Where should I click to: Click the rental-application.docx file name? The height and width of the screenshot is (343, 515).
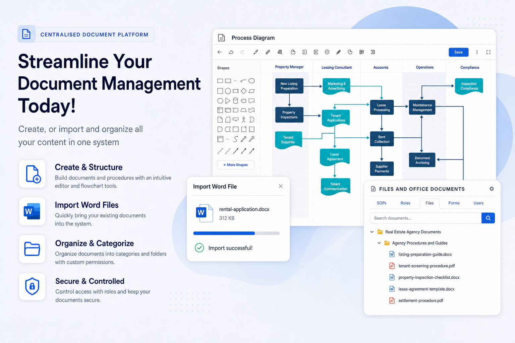click(244, 209)
